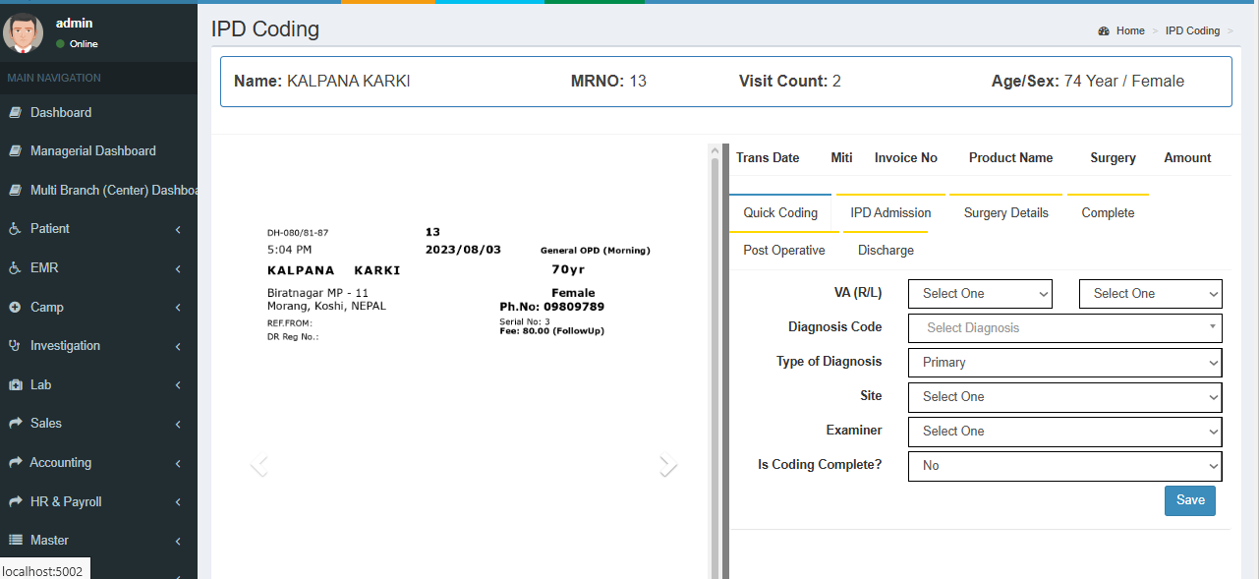Open the first VA (R/L) dropdown

980,294
